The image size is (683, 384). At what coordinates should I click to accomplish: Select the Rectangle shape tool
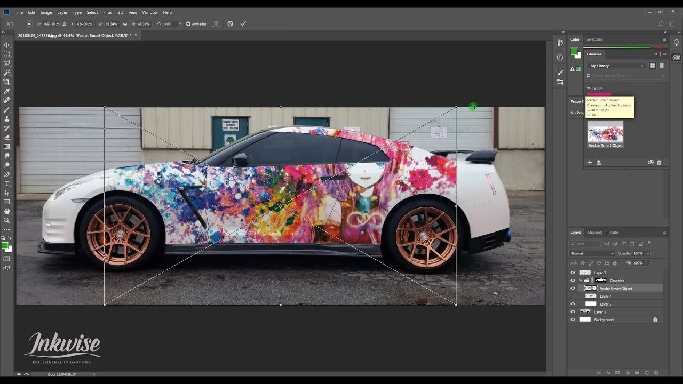pos(7,202)
